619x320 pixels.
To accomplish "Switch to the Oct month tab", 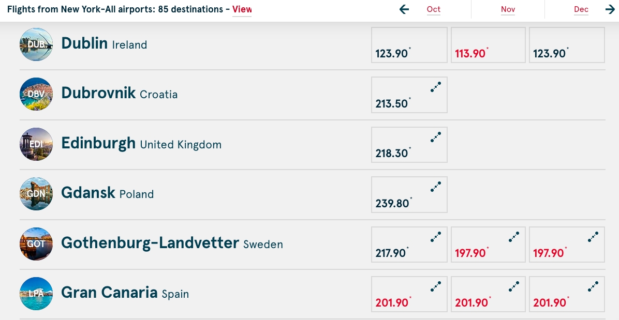I will (434, 9).
